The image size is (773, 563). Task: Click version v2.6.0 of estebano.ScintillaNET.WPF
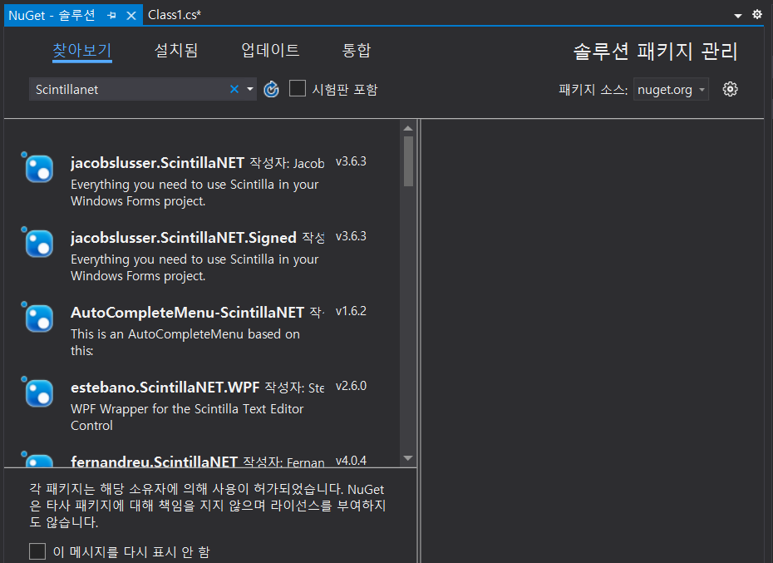coord(351,386)
